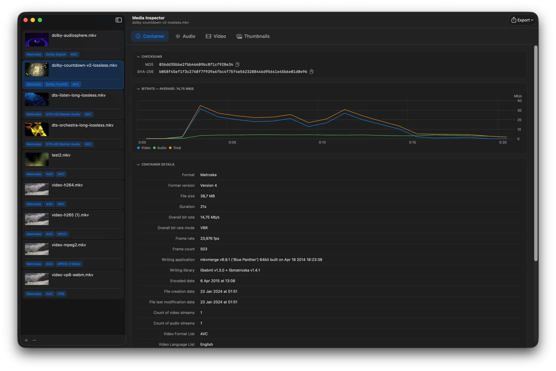Switch to the Audio tab
Viewport: 556px width, 371px height.
point(185,36)
